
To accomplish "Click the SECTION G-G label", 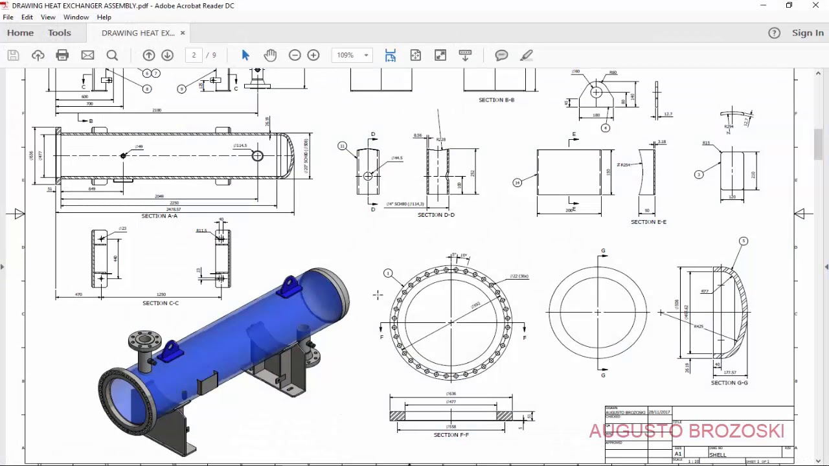I will coord(729,383).
